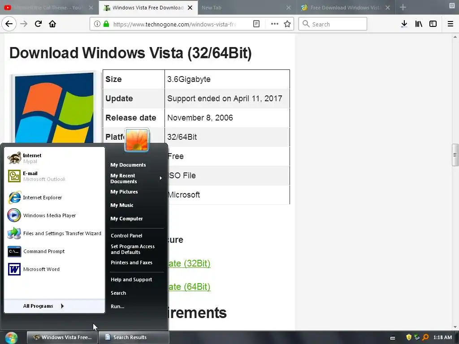Click the browser back arrow button
This screenshot has width=459, height=344.
(9, 24)
